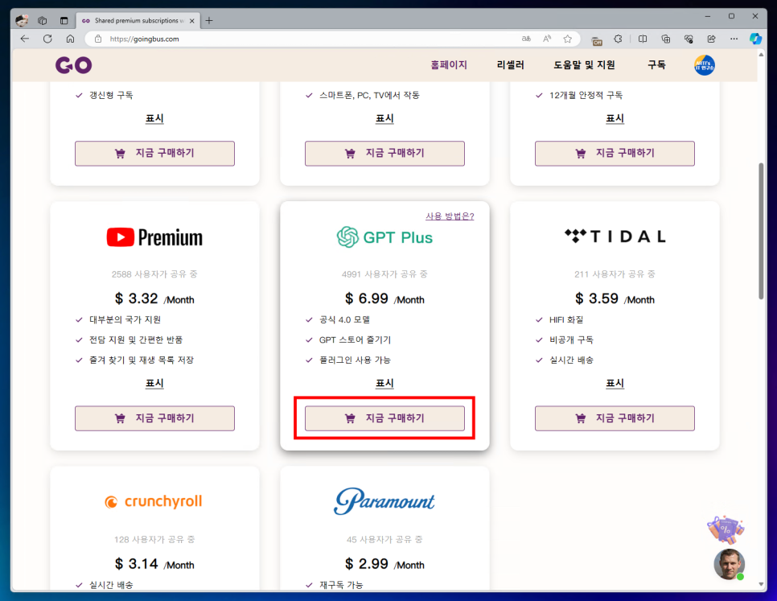Viewport: 777px width, 601px height.
Task: Toggle the Split screen icon
Action: (x=643, y=39)
